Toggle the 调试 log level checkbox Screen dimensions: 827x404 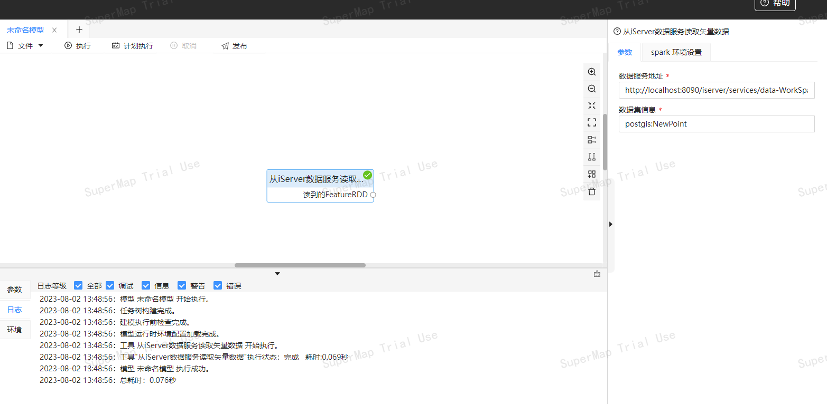[110, 285]
